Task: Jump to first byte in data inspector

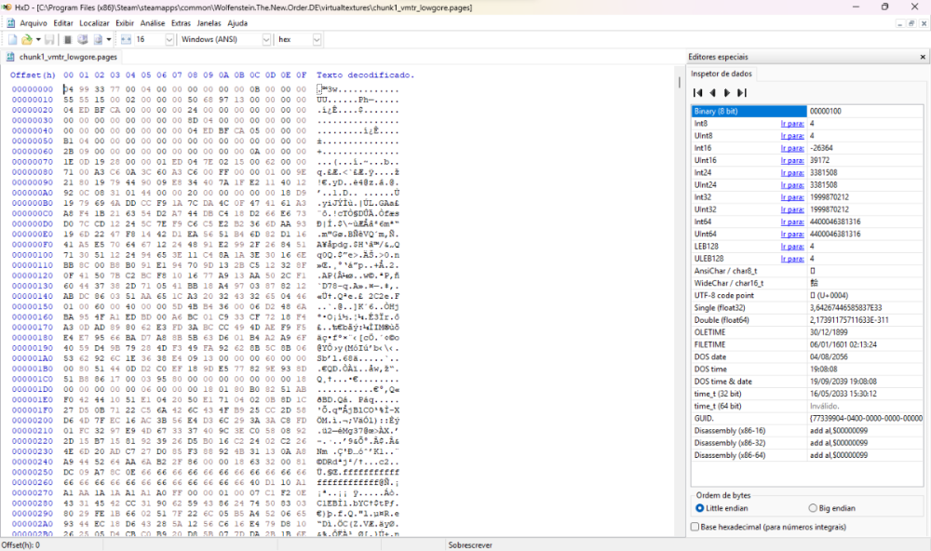Action: tap(698, 92)
